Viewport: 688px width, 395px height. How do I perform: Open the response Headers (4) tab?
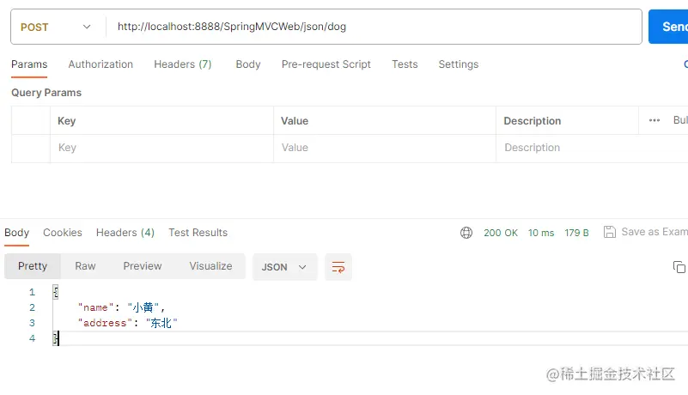coord(125,233)
